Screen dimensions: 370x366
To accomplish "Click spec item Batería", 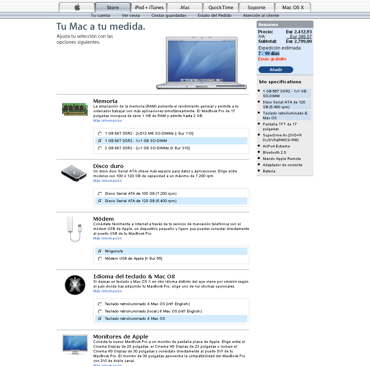I will pyautogui.click(x=269, y=171).
